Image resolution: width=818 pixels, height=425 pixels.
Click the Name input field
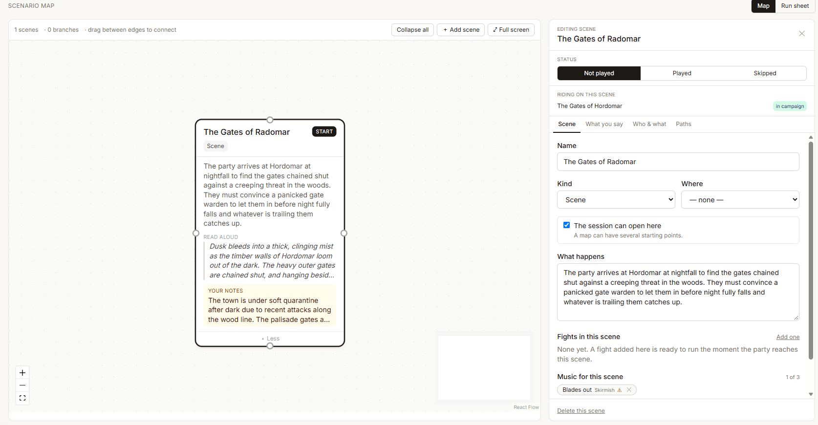[x=678, y=162]
